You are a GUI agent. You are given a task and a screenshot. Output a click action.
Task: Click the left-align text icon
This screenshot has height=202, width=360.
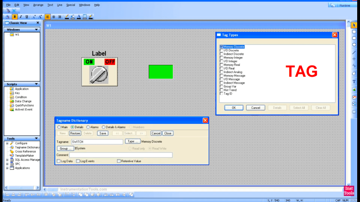click(x=48, y=16)
